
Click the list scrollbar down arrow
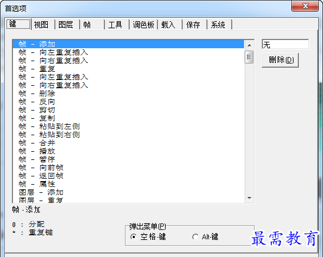(x=249, y=198)
